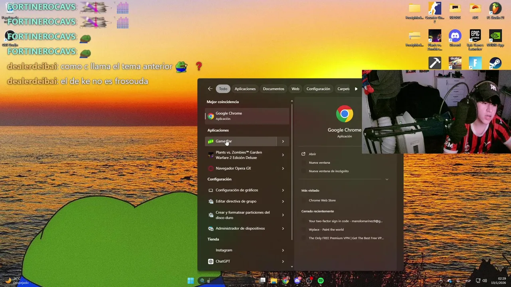
Task: Open volume control in system tray
Action: click(484, 281)
